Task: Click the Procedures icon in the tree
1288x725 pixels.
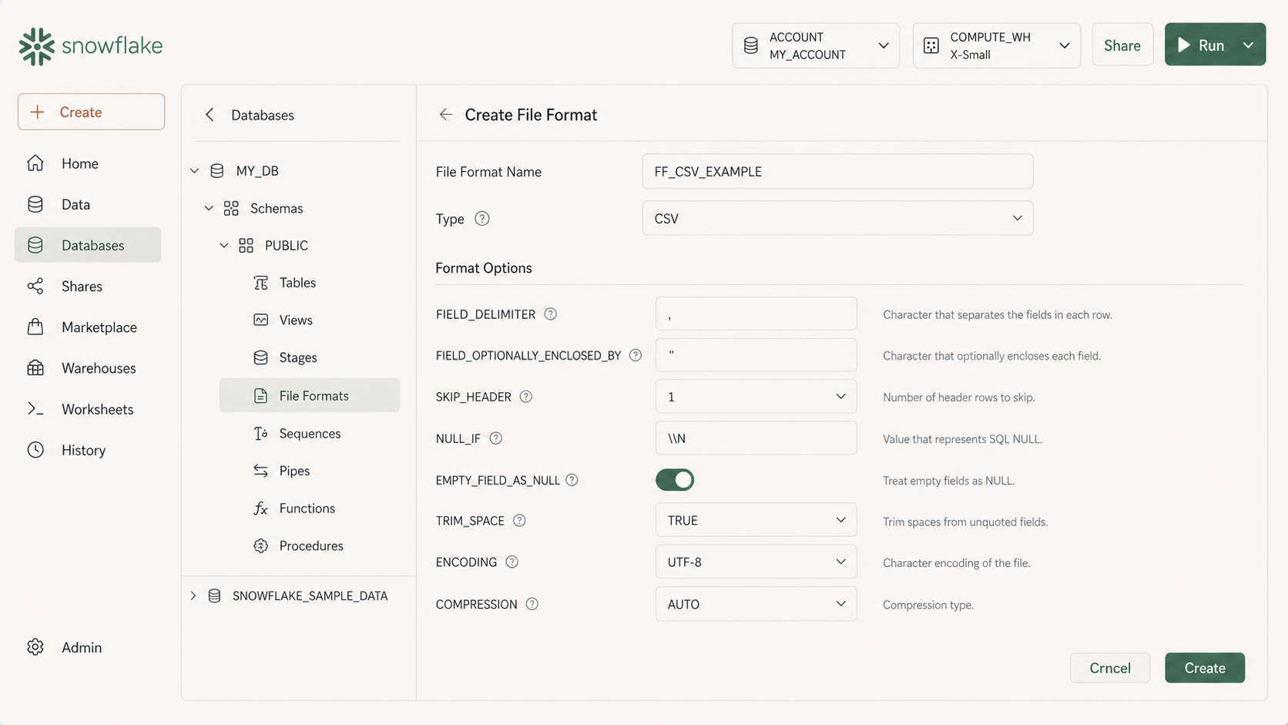Action: coord(261,545)
